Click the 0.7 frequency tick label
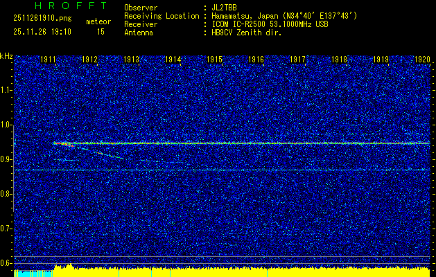Viewport: 436px width, 277px height. [6, 228]
